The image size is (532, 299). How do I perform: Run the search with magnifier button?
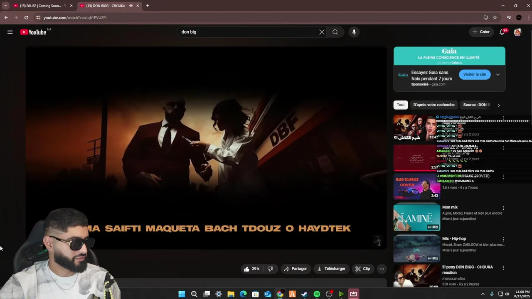pyautogui.click(x=335, y=32)
